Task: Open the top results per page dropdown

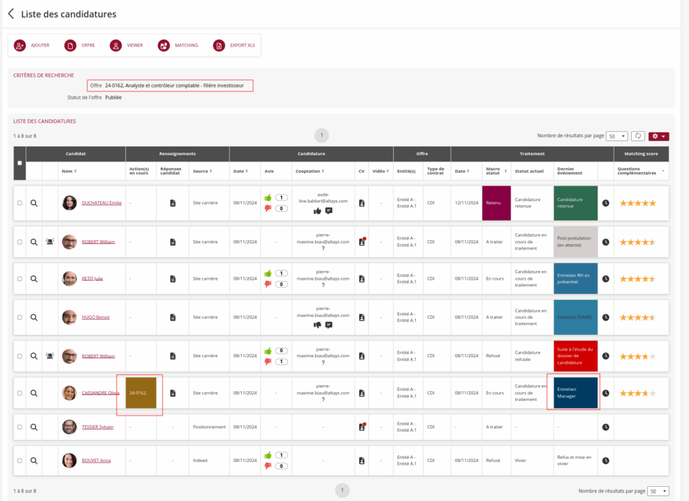Action: [x=616, y=136]
